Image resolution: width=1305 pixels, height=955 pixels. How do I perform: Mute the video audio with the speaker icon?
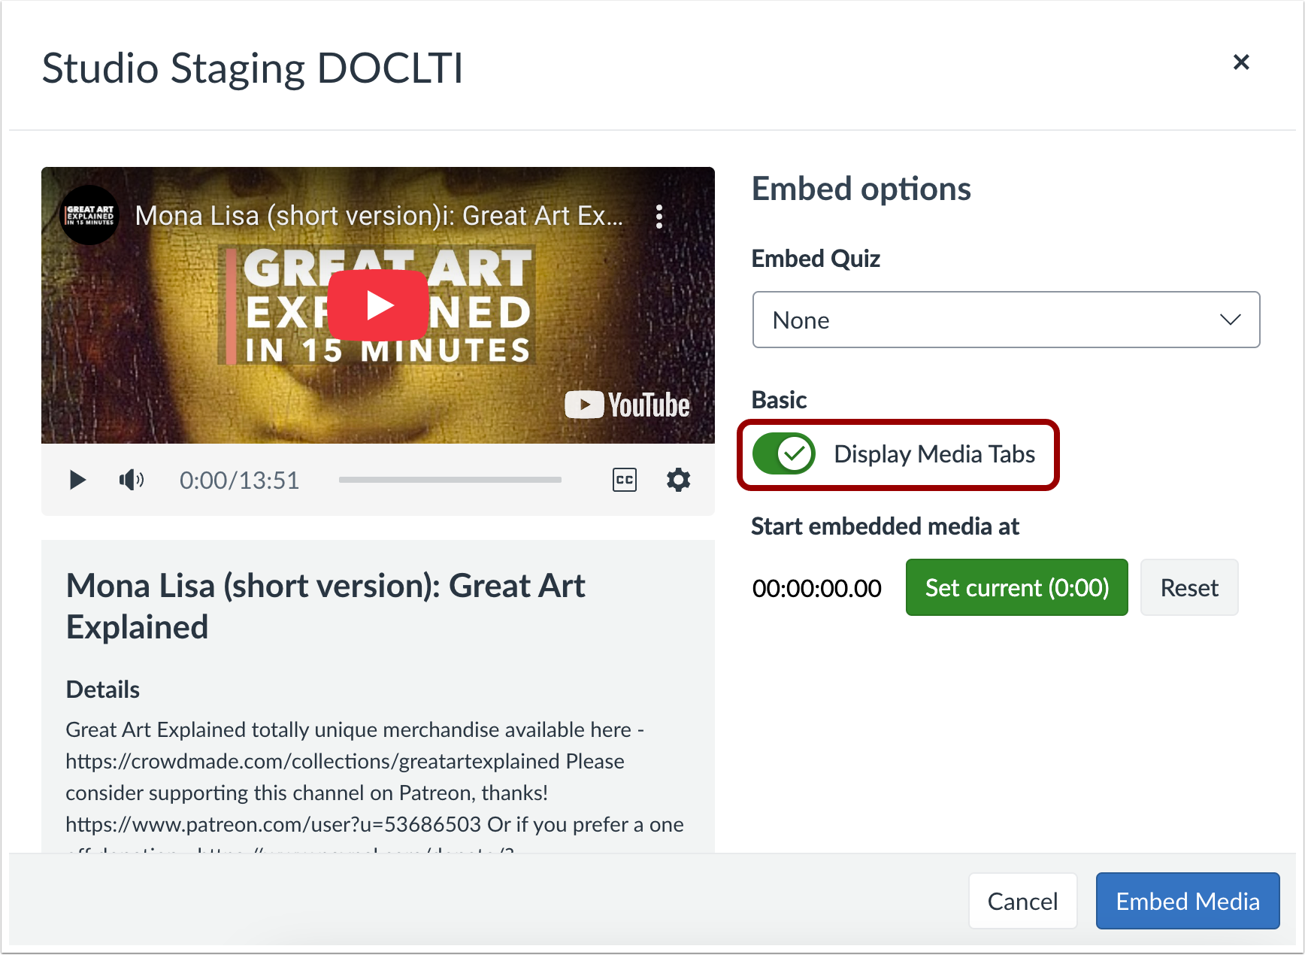click(131, 480)
